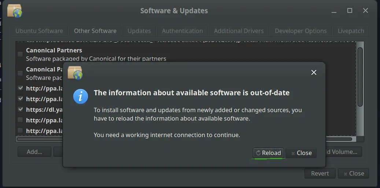Click the package globe icon atop the dialog

(x=75, y=73)
